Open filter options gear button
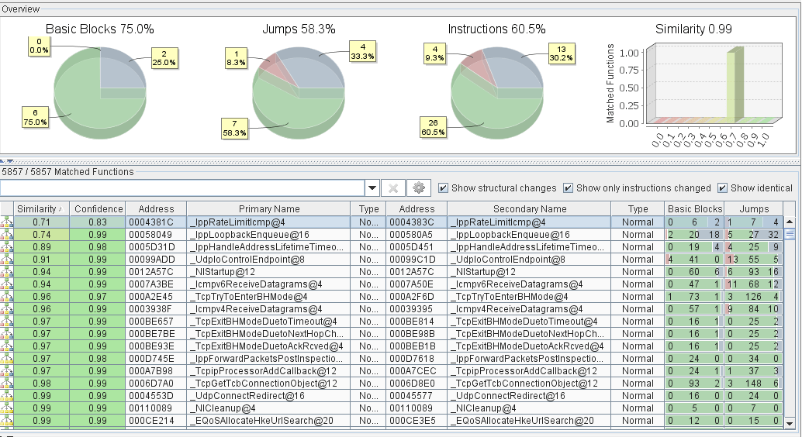802x437 pixels. click(x=418, y=188)
